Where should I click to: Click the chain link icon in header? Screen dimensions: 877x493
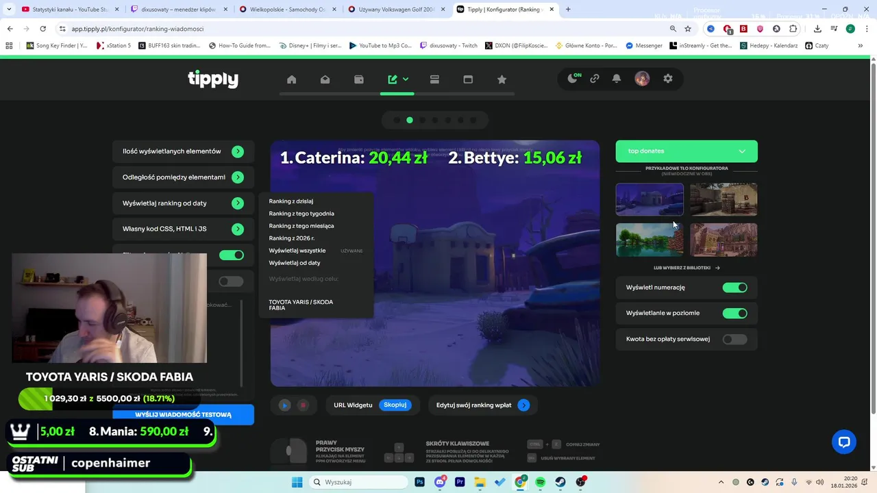(595, 79)
